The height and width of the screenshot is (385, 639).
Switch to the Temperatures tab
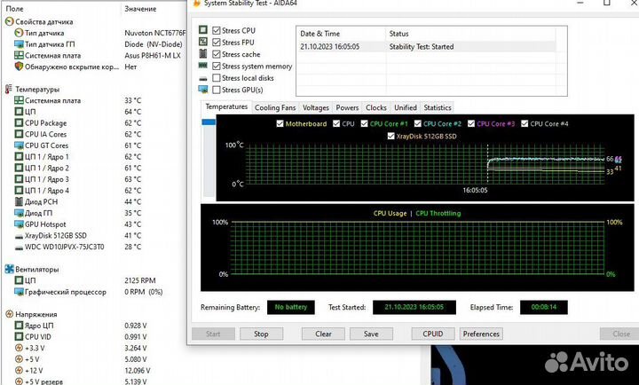[226, 106]
